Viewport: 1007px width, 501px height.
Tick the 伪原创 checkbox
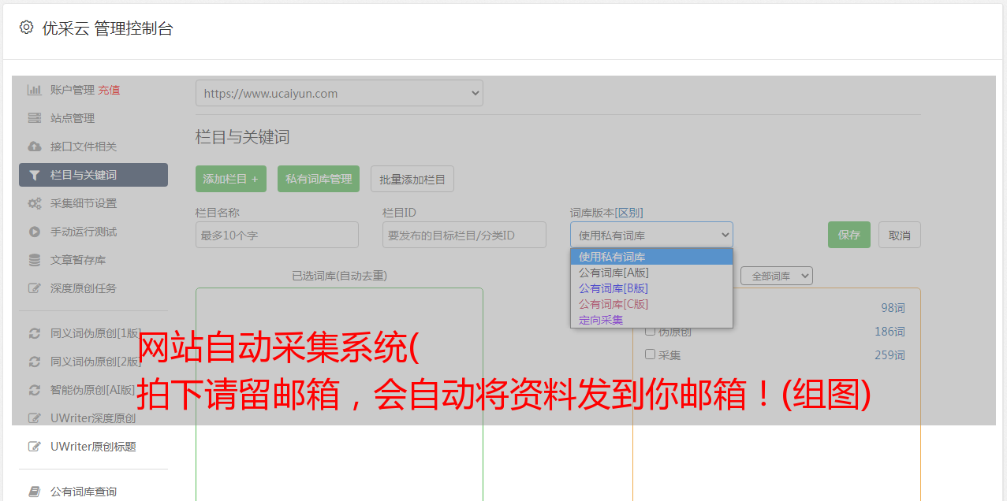pos(651,331)
